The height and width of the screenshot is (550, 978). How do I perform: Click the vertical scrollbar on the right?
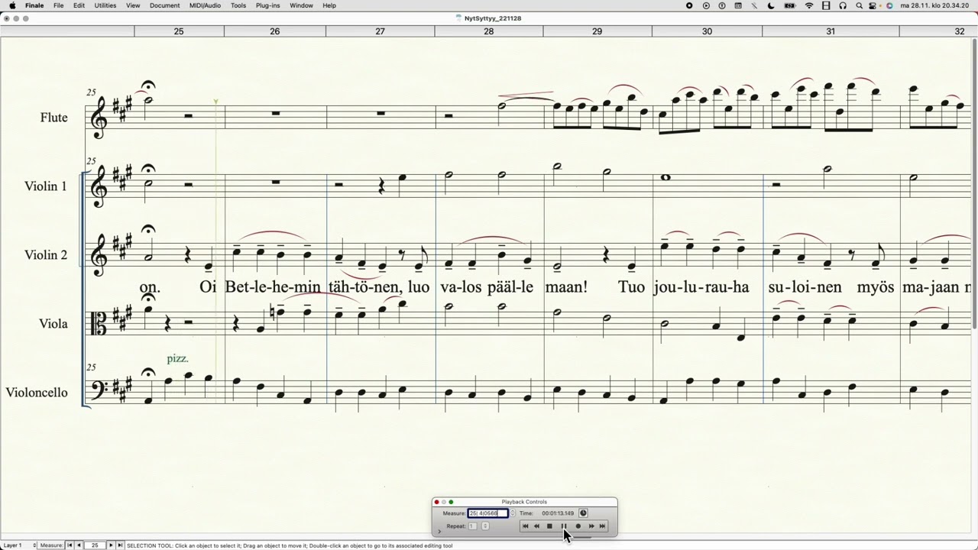[x=974, y=183]
